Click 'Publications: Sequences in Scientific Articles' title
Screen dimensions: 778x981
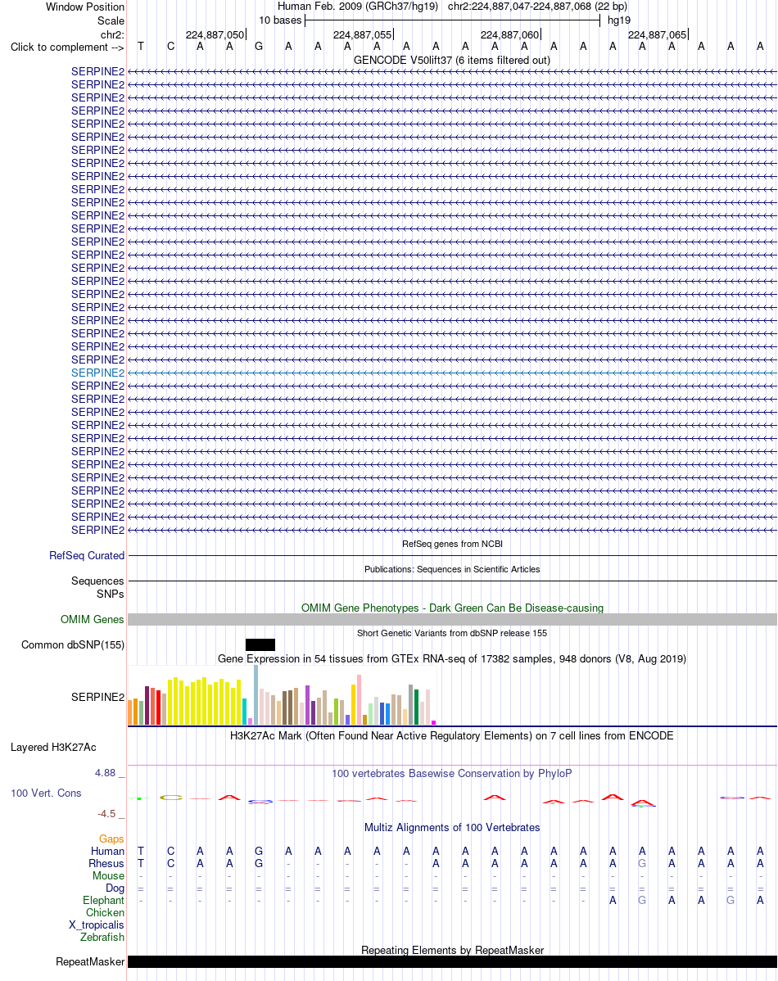(x=452, y=569)
